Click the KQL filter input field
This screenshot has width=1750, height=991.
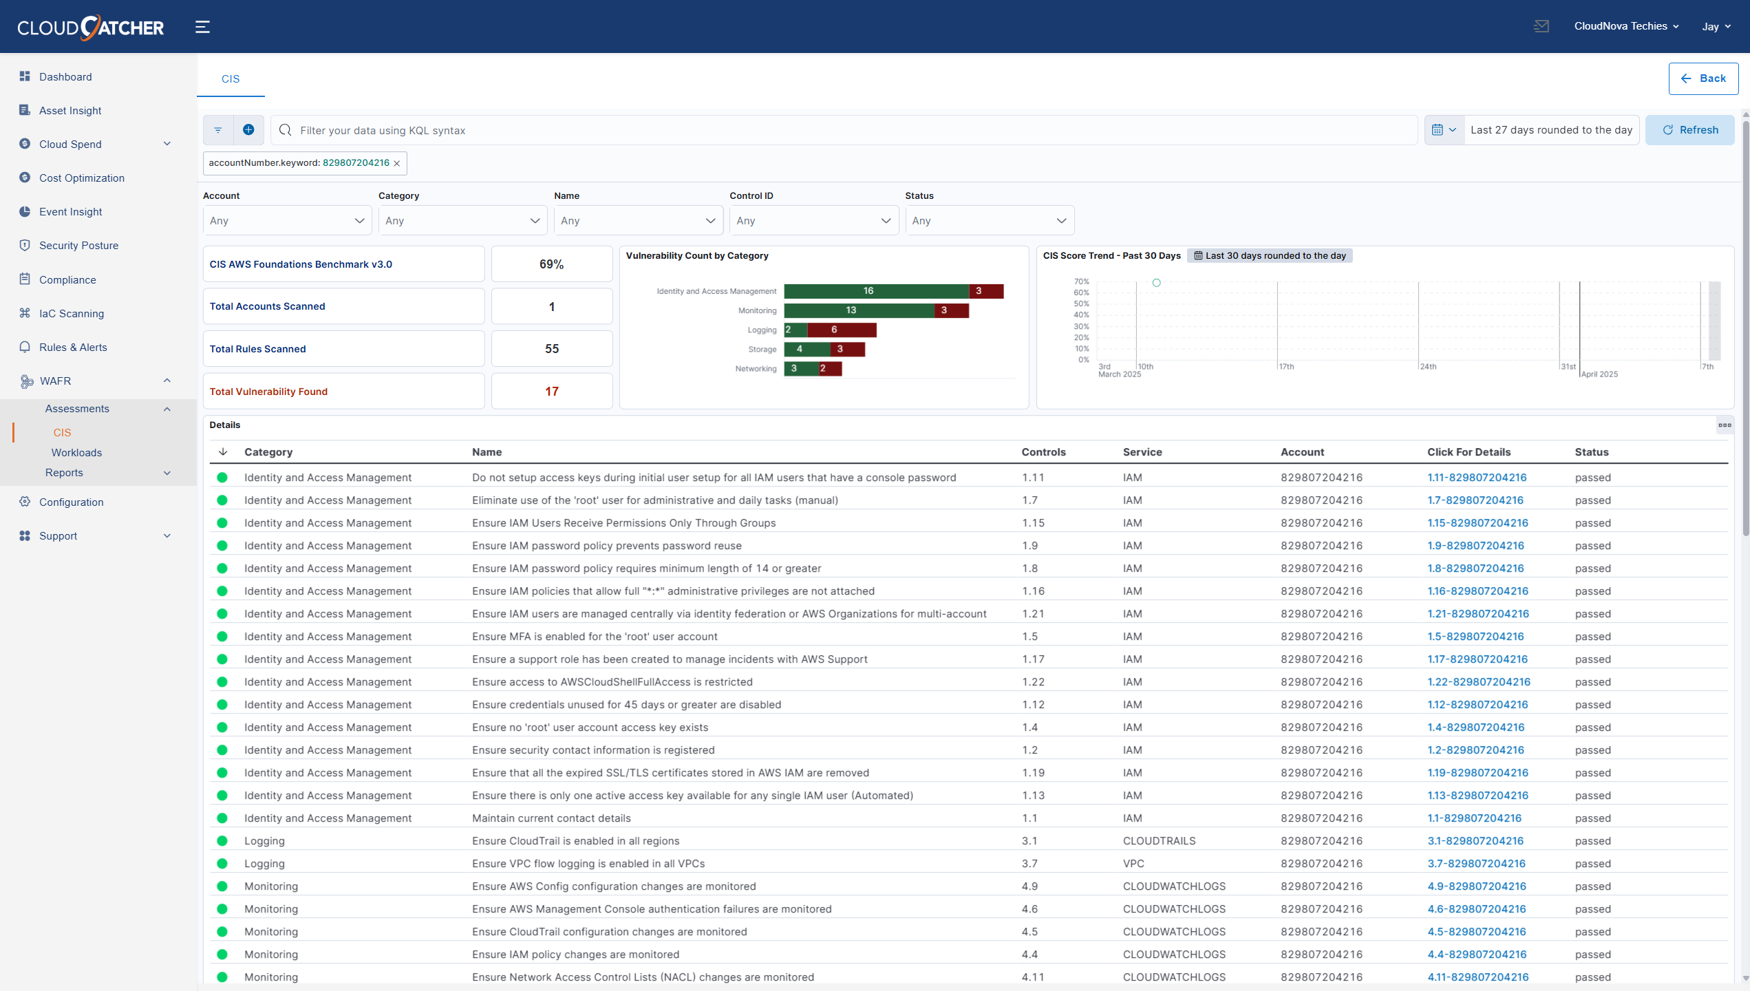(x=844, y=130)
